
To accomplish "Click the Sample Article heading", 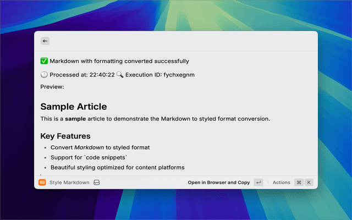I will 74,107.
